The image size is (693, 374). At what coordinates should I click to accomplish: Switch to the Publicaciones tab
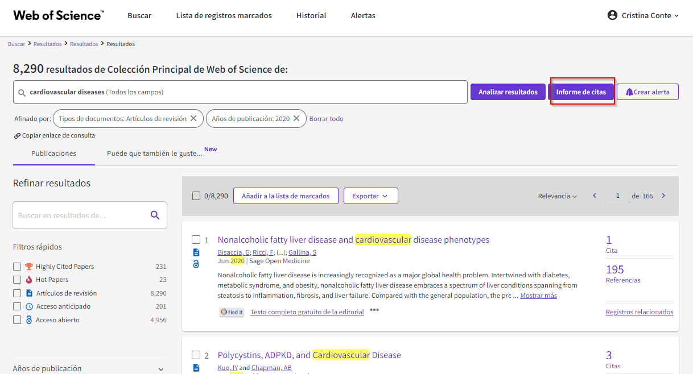pyautogui.click(x=53, y=153)
